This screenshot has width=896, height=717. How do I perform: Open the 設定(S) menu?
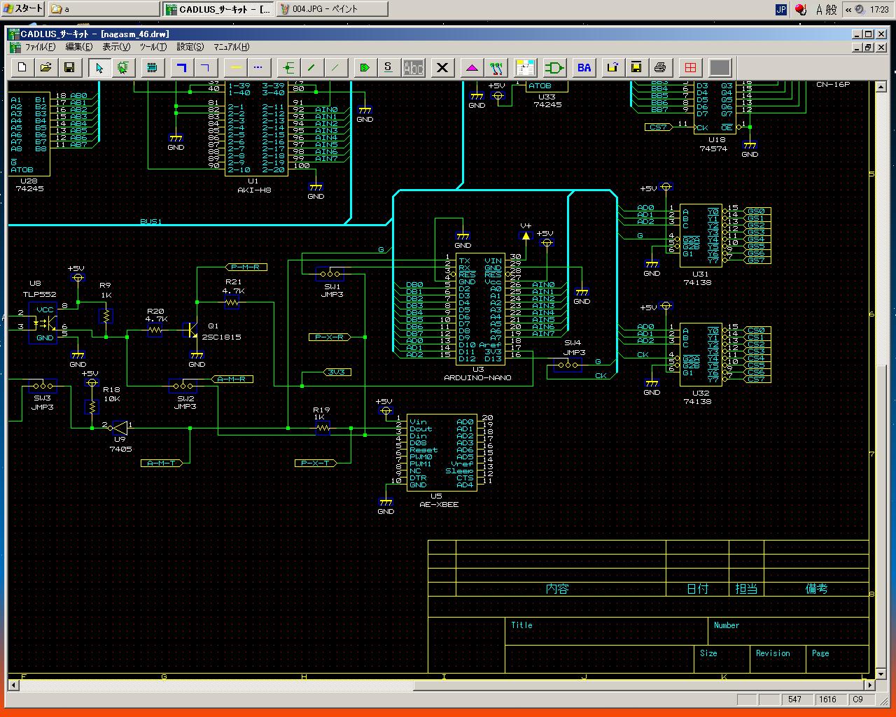(190, 47)
